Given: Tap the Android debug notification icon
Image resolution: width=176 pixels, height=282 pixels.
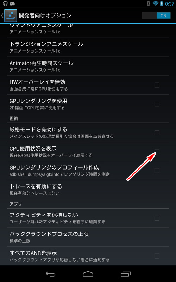Looking at the screenshot, I should click(13, 4).
